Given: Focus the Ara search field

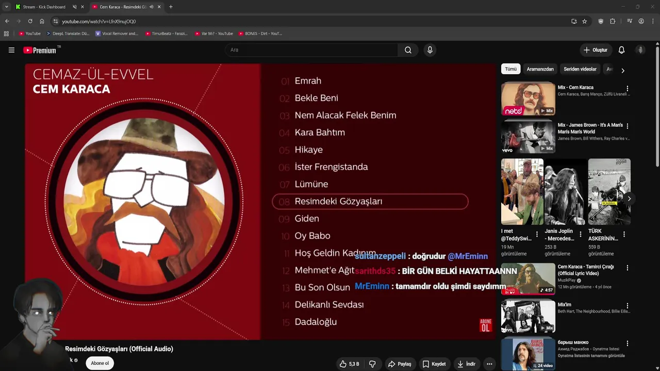Looking at the screenshot, I should (311, 50).
